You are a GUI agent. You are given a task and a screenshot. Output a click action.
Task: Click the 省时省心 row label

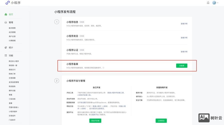click(x=139, y=96)
